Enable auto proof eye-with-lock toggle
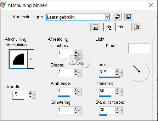Image resolution: width=158 pixels, height=121 pixels. click(x=108, y=27)
